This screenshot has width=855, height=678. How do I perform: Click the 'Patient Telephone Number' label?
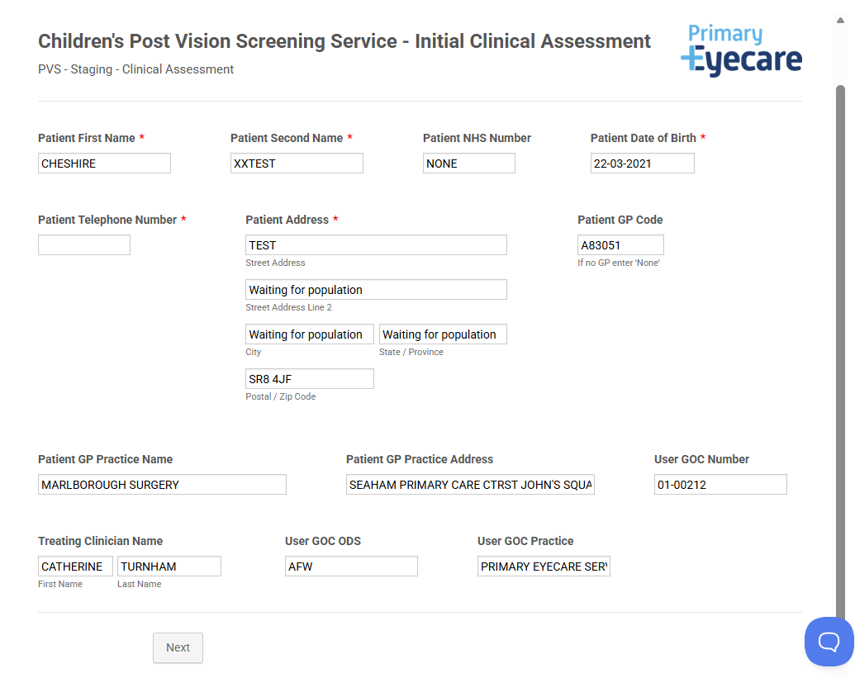[x=107, y=220]
